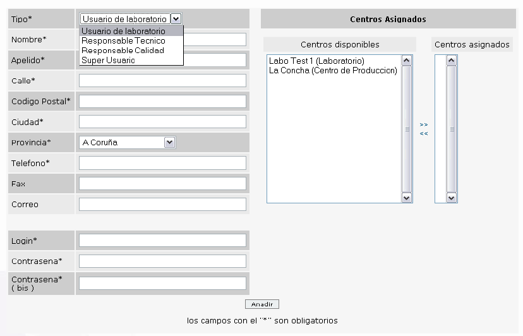Click the Anadir button

(x=262, y=304)
